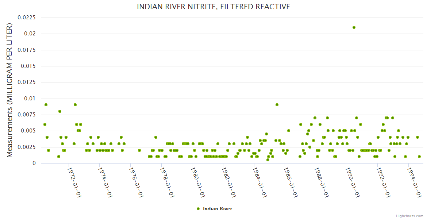Open the Highcharts.com credit link
This screenshot has height=219, width=427.
click(x=409, y=216)
